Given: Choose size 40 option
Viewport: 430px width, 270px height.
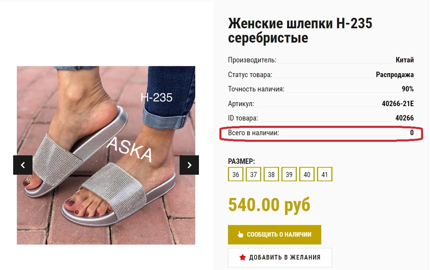Looking at the screenshot, I should pos(307,174).
